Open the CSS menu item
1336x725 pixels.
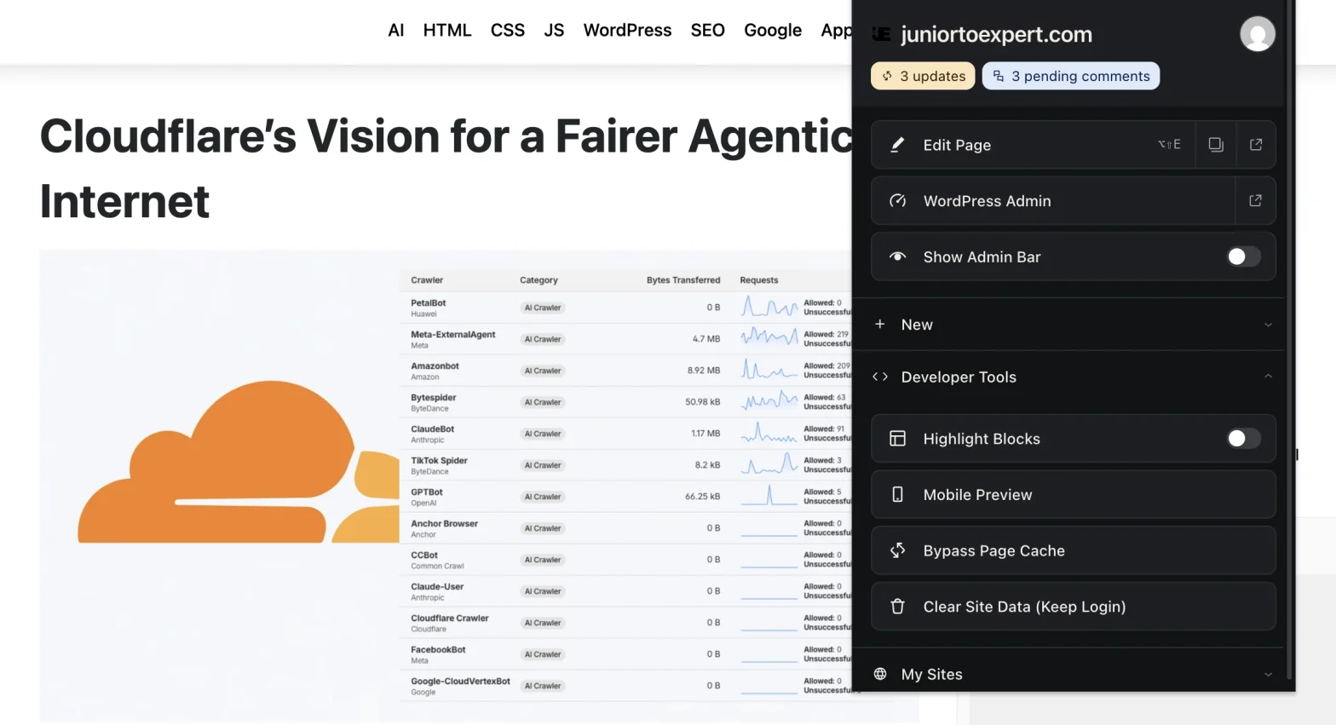coord(508,31)
